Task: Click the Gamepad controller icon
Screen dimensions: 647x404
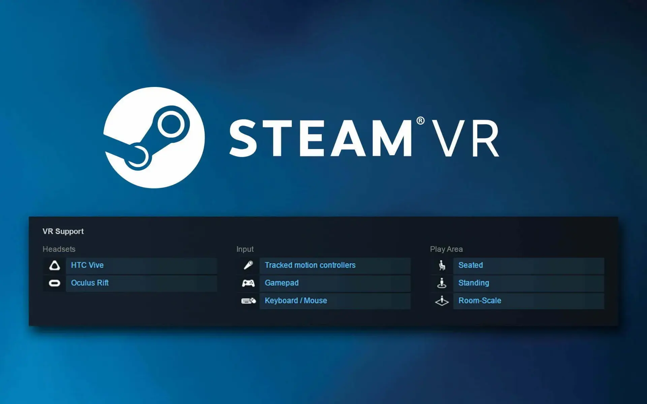Action: tap(248, 283)
